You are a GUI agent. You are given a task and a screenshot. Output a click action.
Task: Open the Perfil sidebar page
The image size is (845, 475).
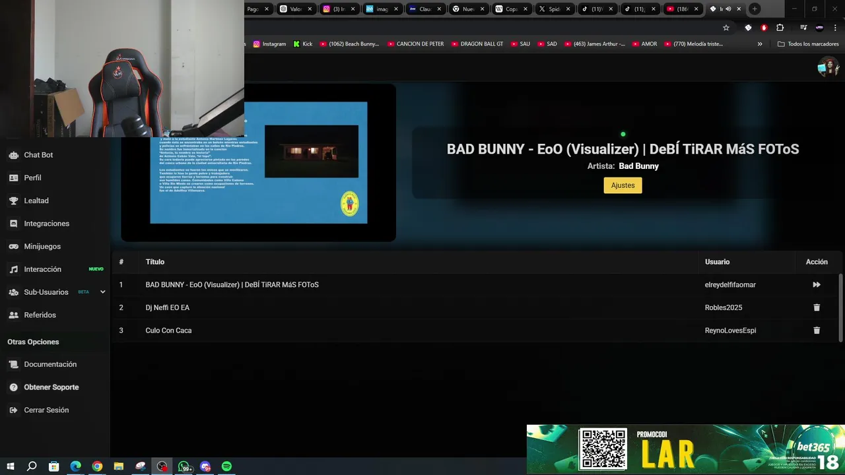coord(32,177)
